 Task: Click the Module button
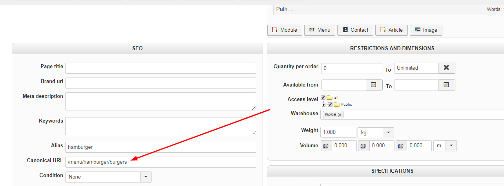tap(285, 30)
